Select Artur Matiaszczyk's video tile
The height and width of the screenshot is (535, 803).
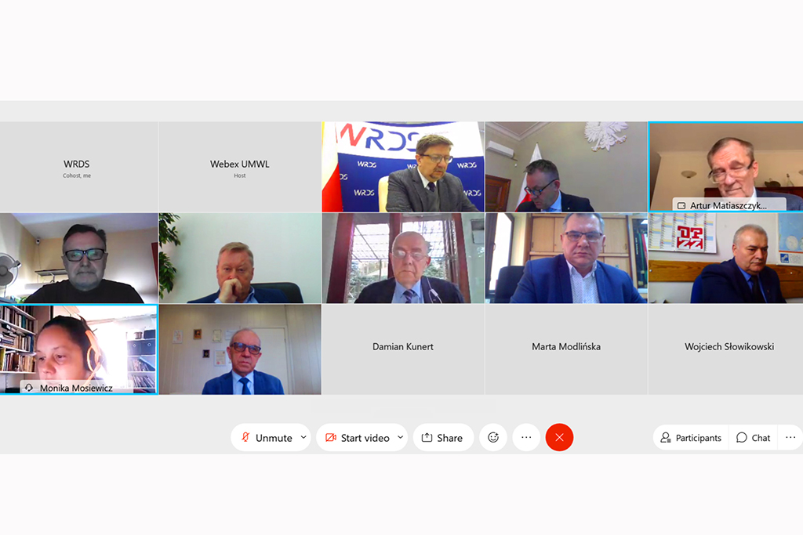725,167
